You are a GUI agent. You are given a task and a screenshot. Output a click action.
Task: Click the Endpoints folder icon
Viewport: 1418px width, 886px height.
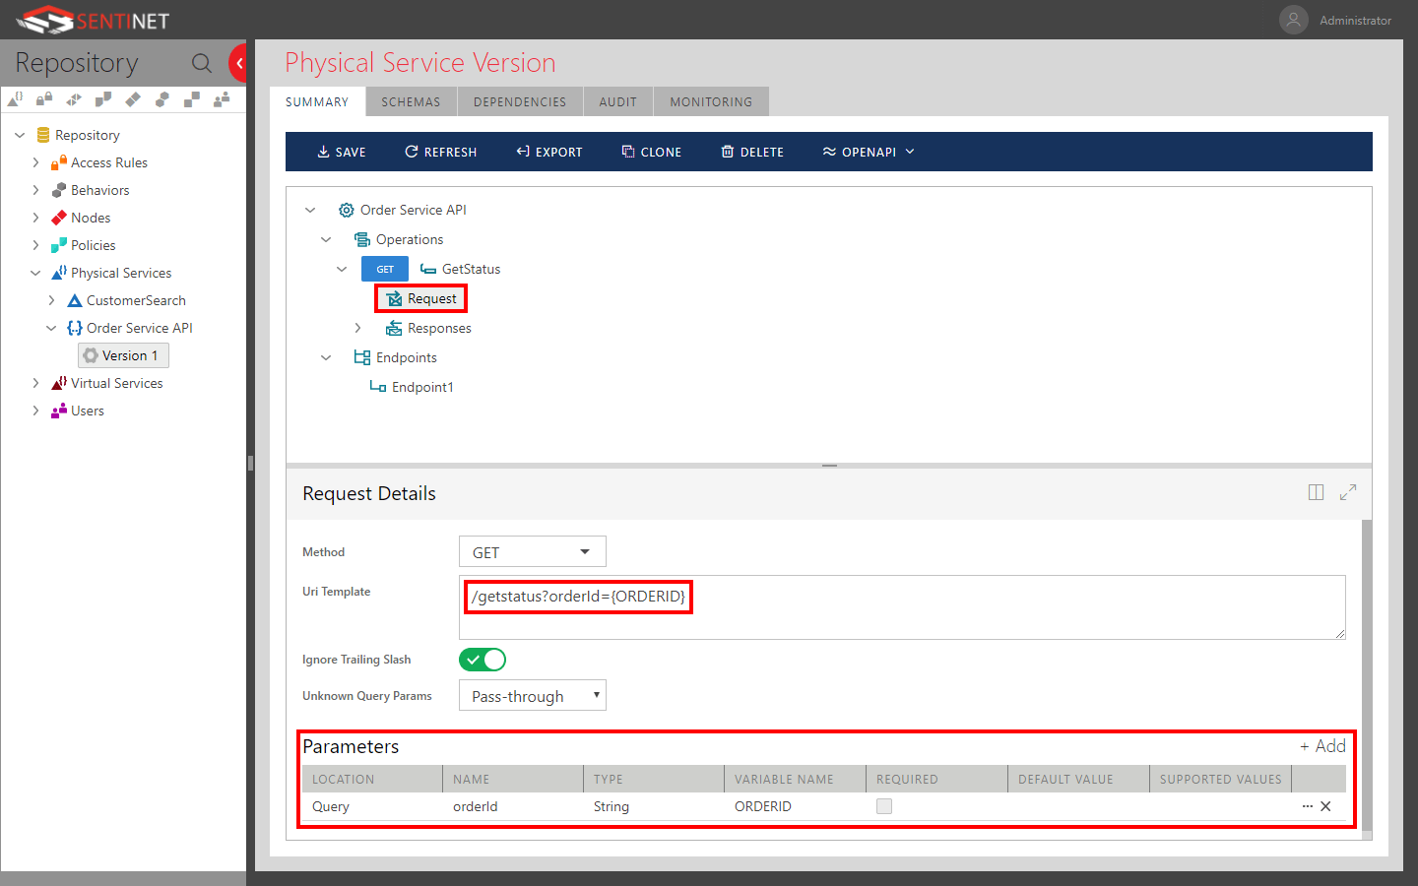362,357
